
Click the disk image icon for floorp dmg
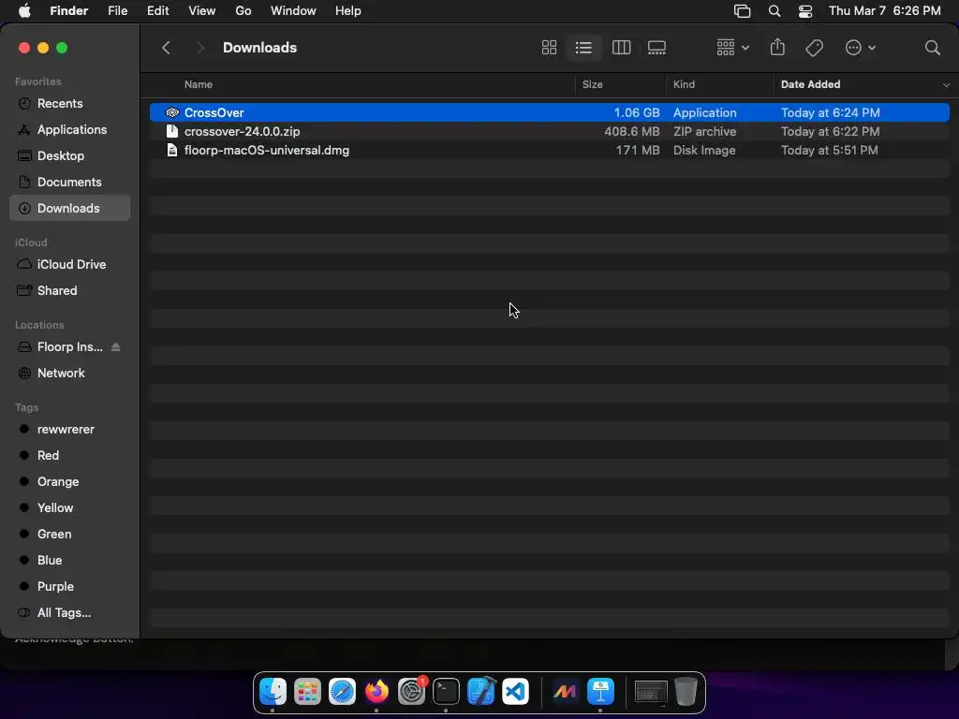[172, 151]
